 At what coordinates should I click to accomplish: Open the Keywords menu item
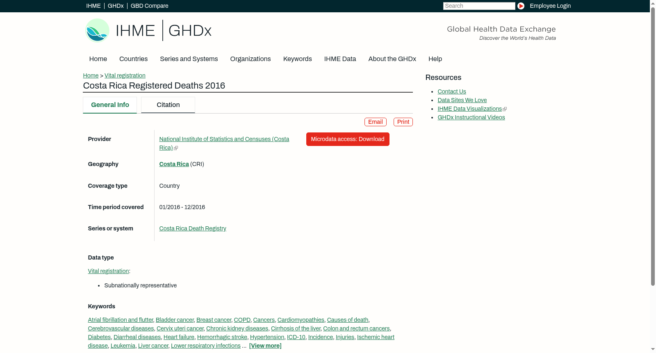pyautogui.click(x=298, y=59)
